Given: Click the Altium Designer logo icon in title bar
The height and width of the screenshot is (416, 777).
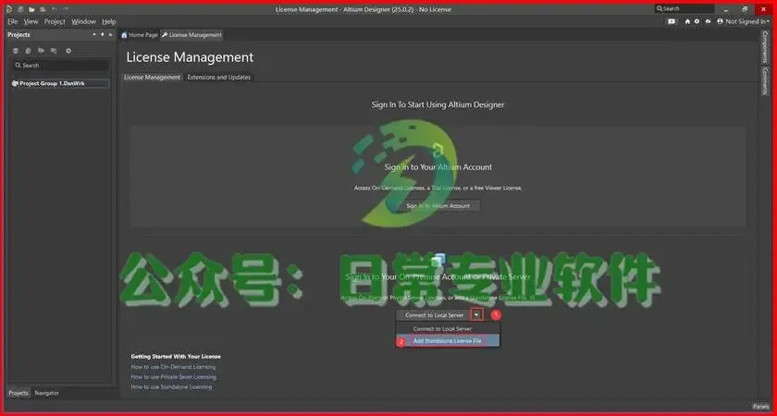Looking at the screenshot, I should pos(9,9).
